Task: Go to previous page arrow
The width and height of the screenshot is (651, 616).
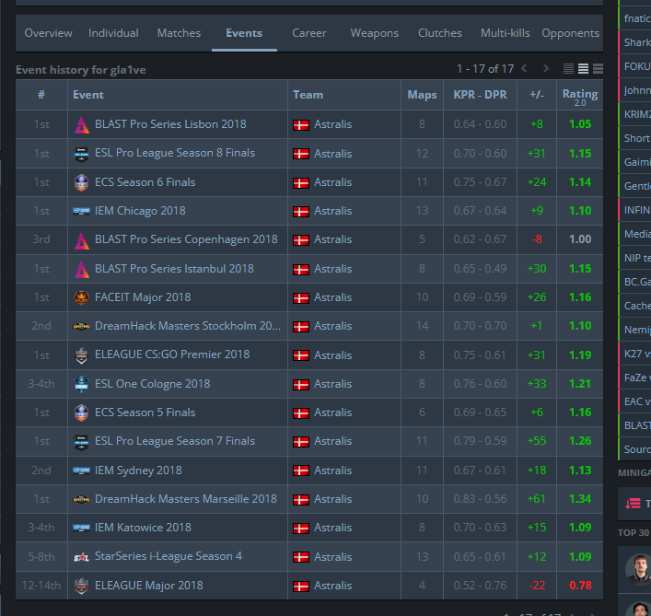Action: (x=524, y=68)
